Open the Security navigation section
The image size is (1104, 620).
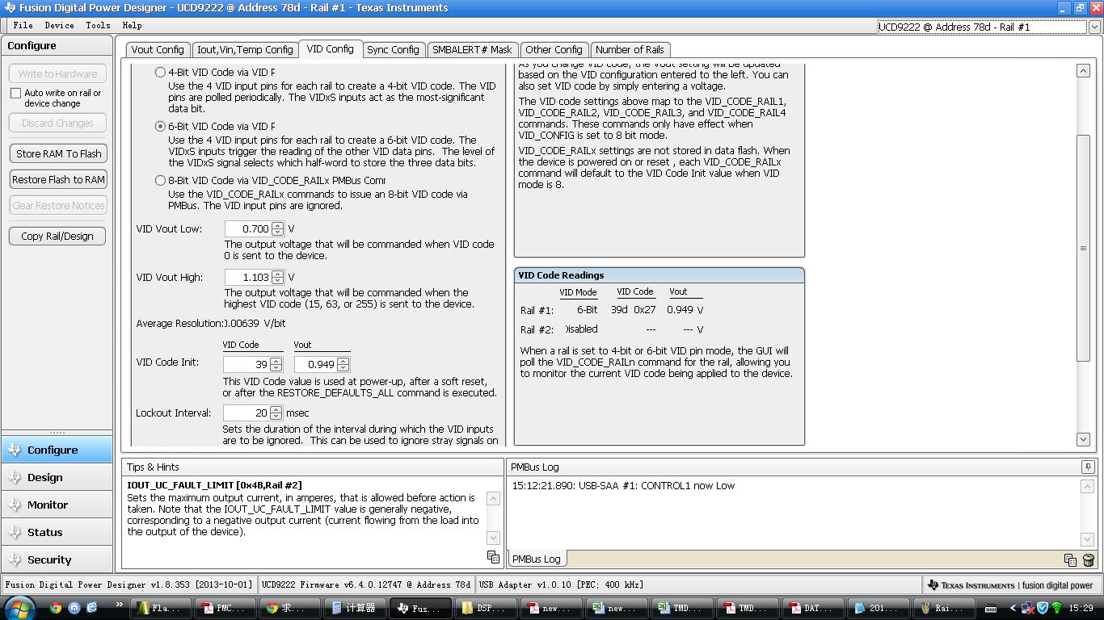coord(57,559)
